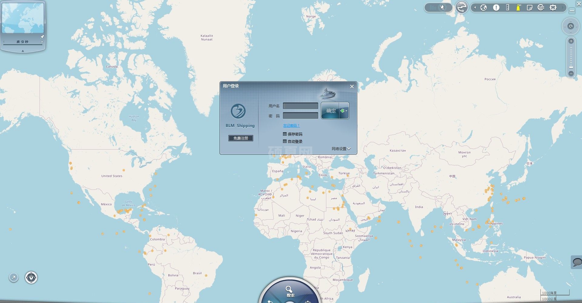This screenshot has width=582, height=303.
Task: Click the overview mini-map thumbnail
Action: click(x=23, y=18)
